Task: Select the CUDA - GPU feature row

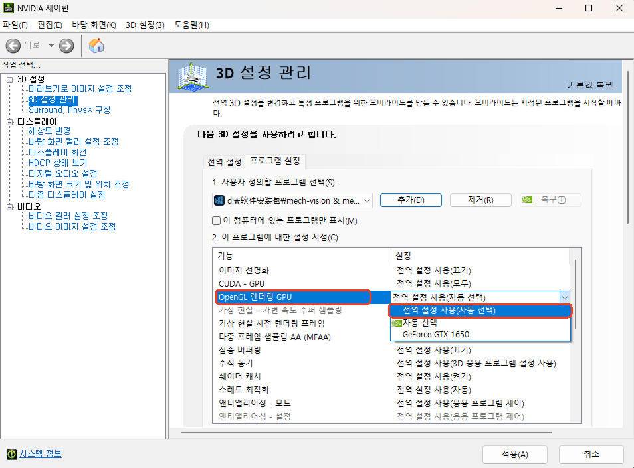Action: (391, 283)
